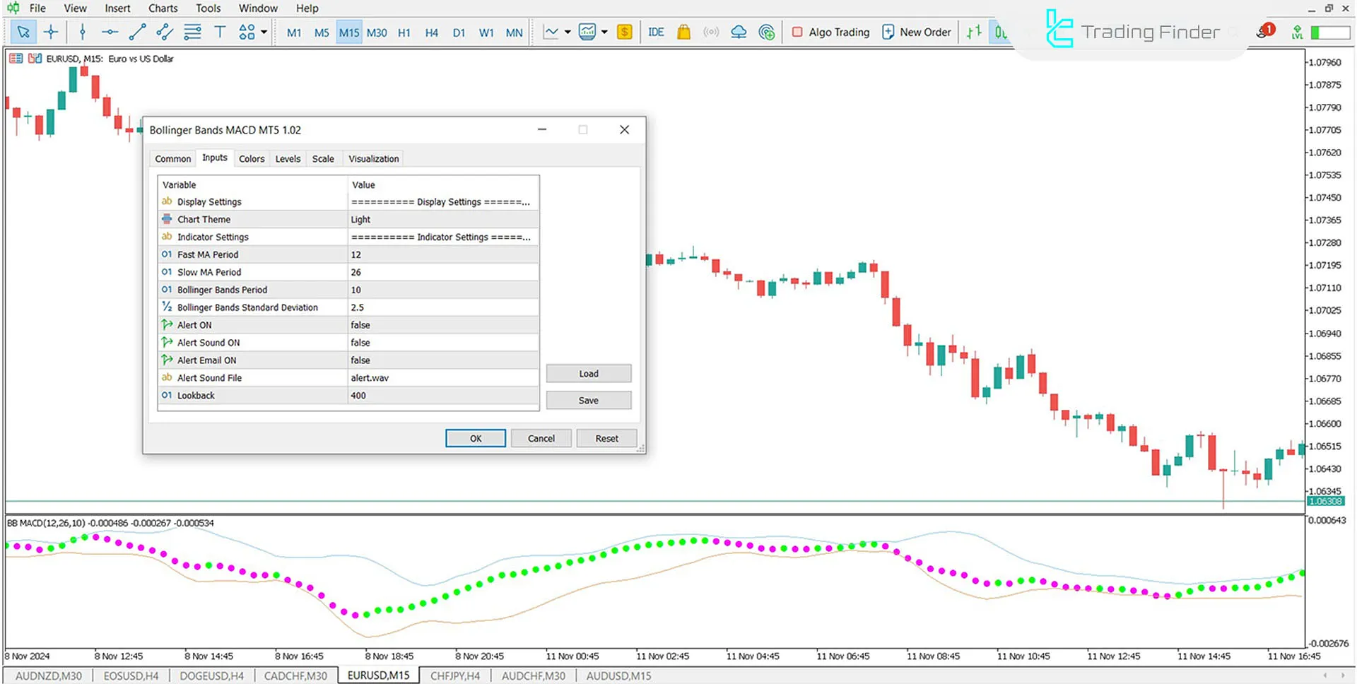Open notifications with the red badge icon
Viewport: 1357px width, 684px height.
pos(1265,30)
